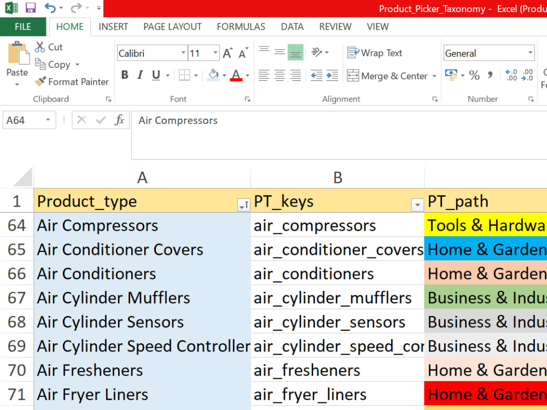Apply red font color
Viewport: 547px width, 410px height.
(x=236, y=75)
